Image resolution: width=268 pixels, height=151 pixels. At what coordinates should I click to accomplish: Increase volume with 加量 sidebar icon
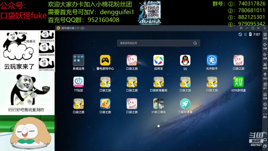coord(265,46)
